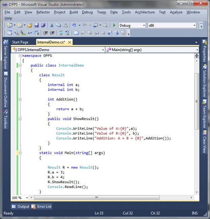Screen dimensions: 210x219
Task: Collapse the Addition() method region
Action: coord(20,100)
